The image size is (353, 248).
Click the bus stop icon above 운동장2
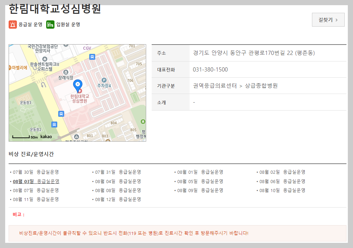coord(54,125)
